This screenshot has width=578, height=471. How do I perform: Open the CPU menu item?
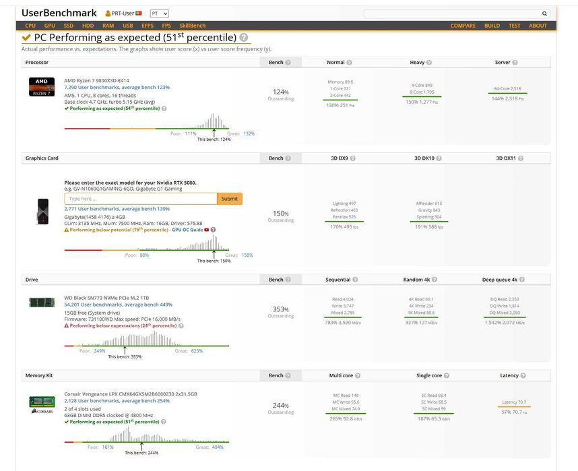coord(30,26)
